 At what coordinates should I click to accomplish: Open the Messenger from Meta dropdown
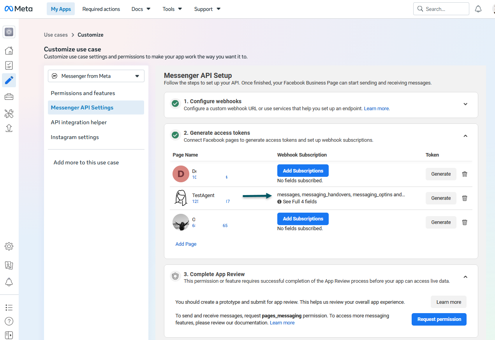(x=96, y=76)
